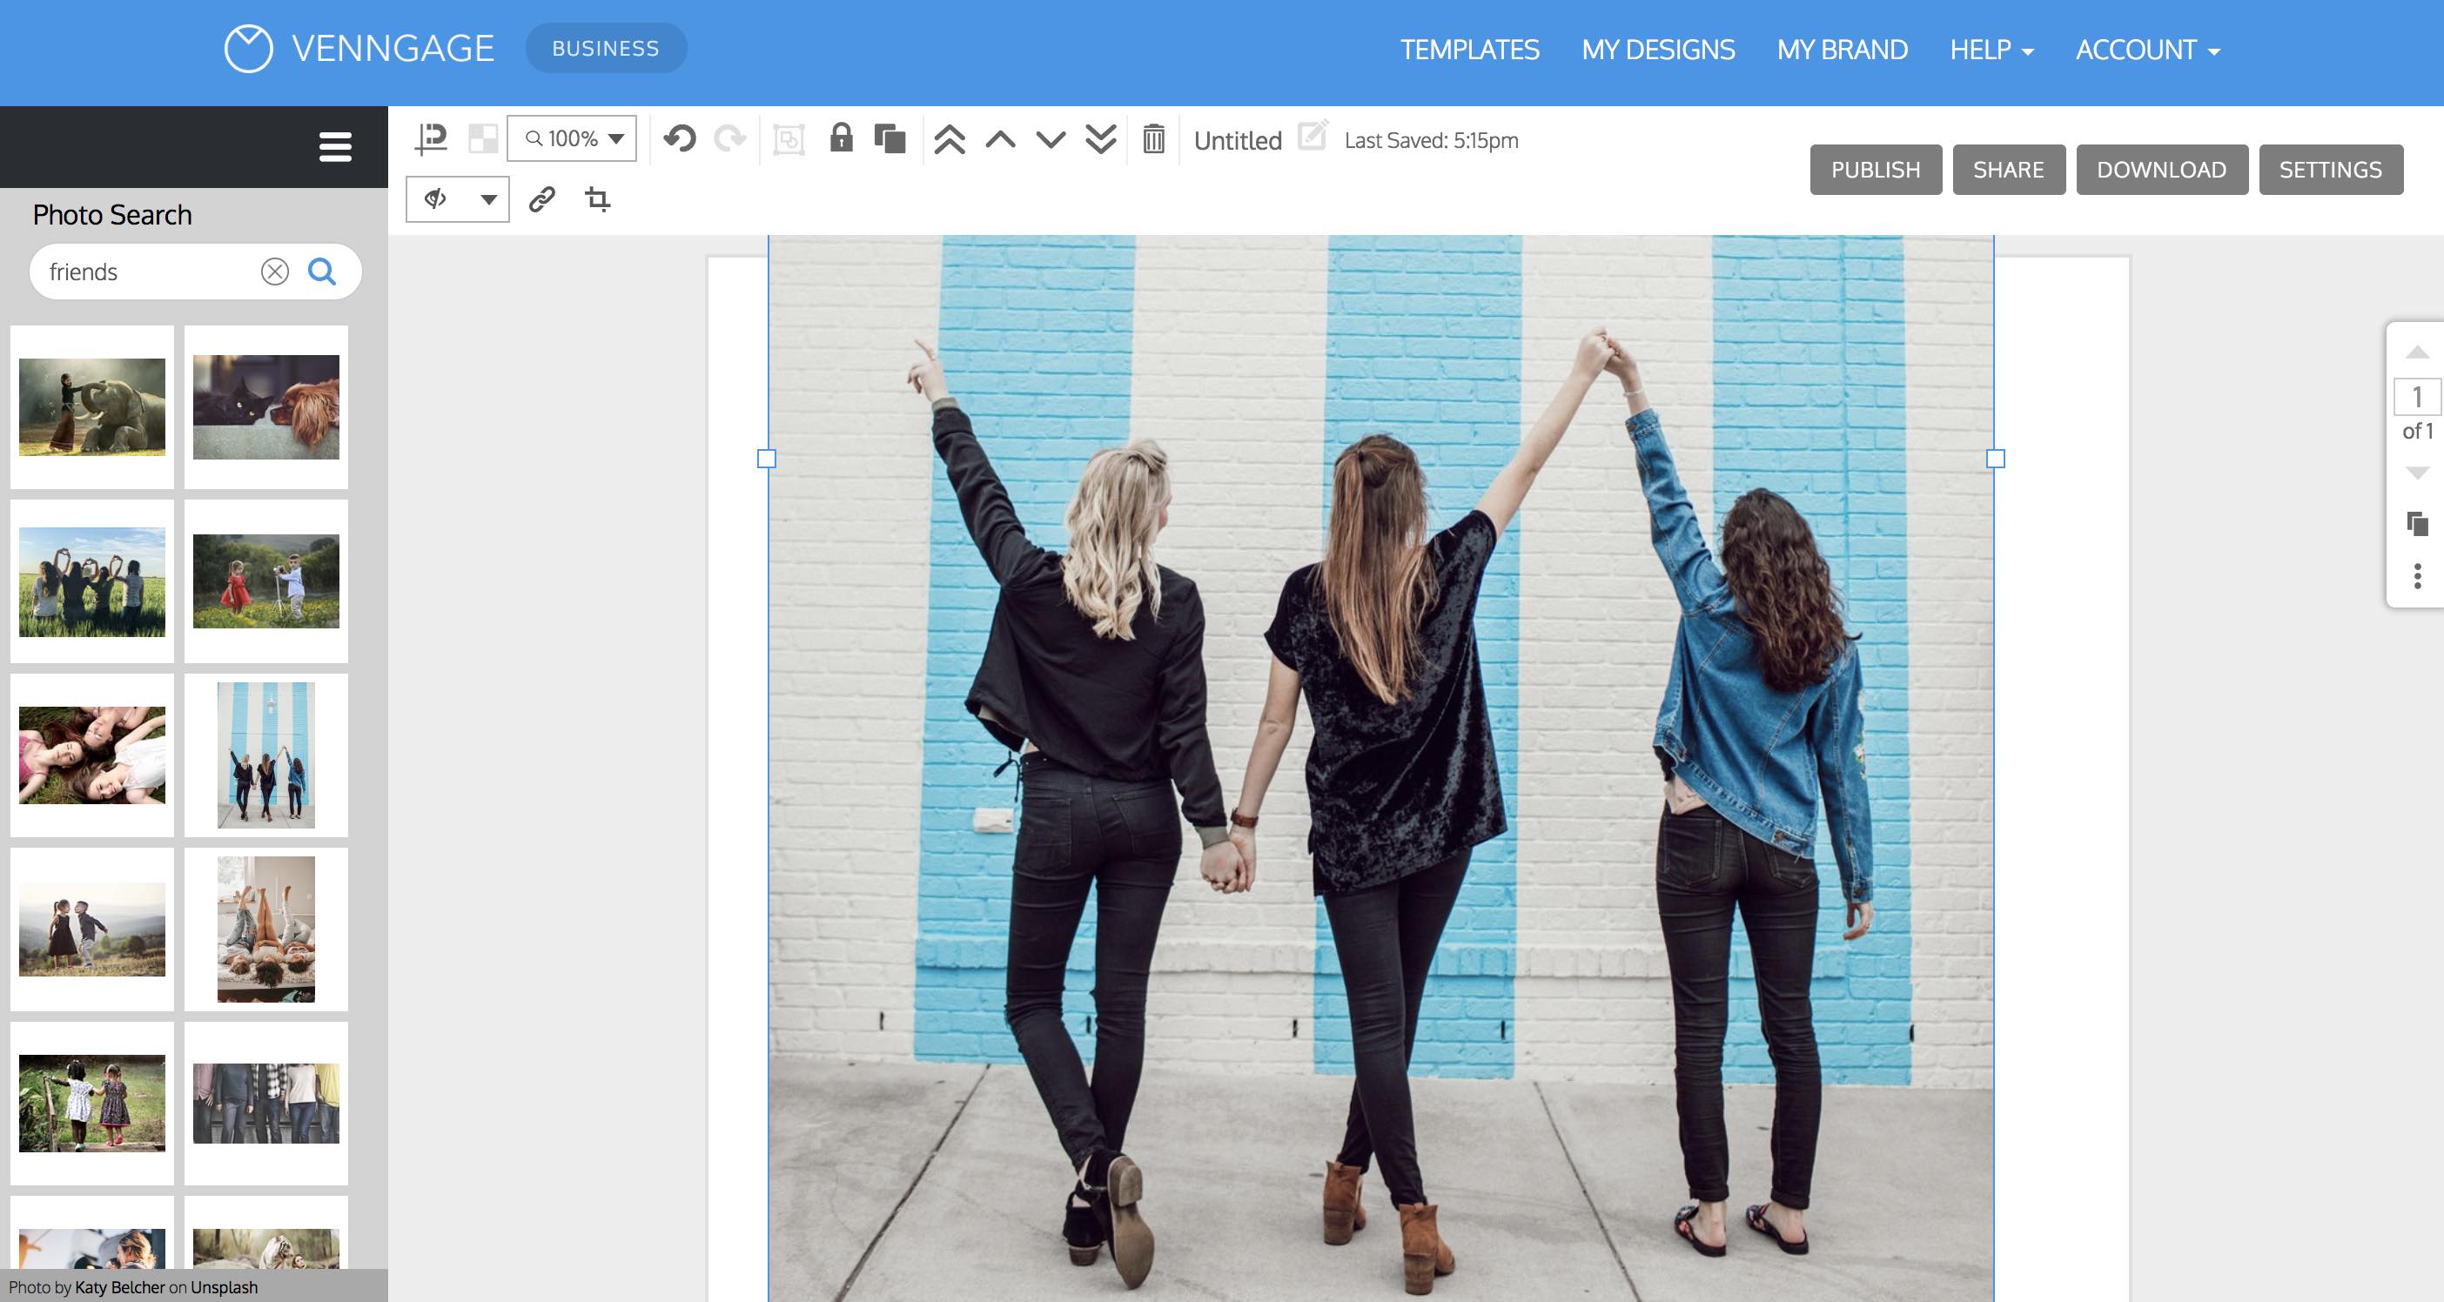Screen dimensions: 2444x1302
Task: Lock the selected image
Action: point(841,138)
